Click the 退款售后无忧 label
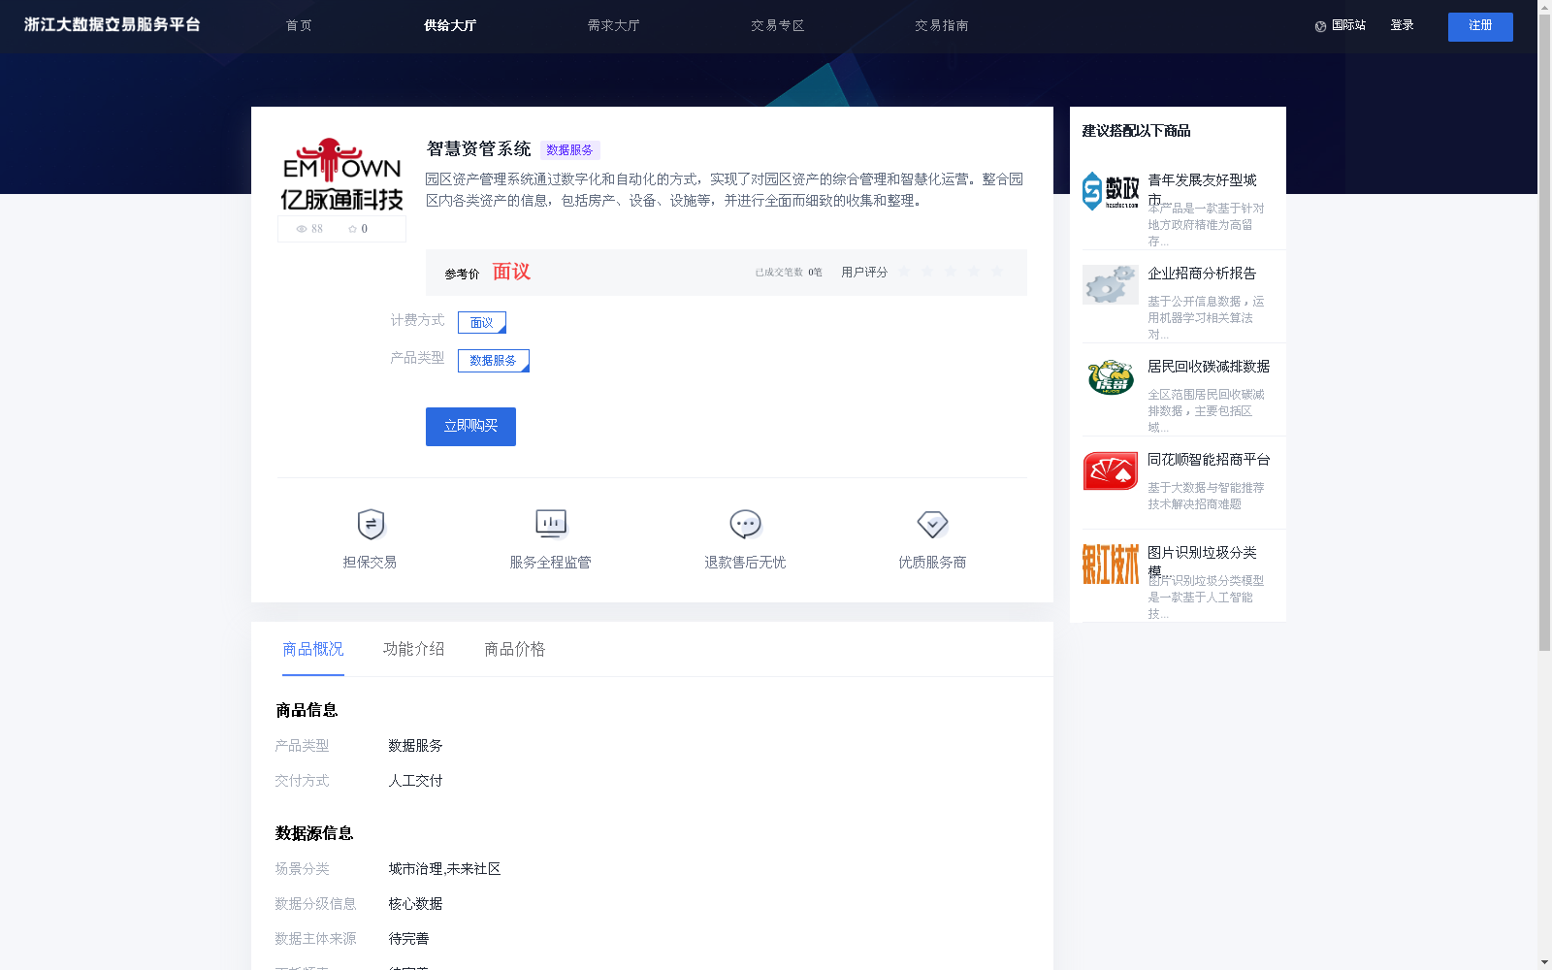 (x=745, y=563)
